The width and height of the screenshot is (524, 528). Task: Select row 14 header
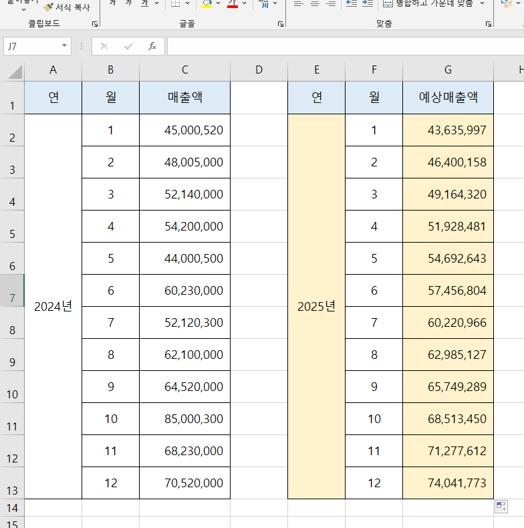click(12, 507)
